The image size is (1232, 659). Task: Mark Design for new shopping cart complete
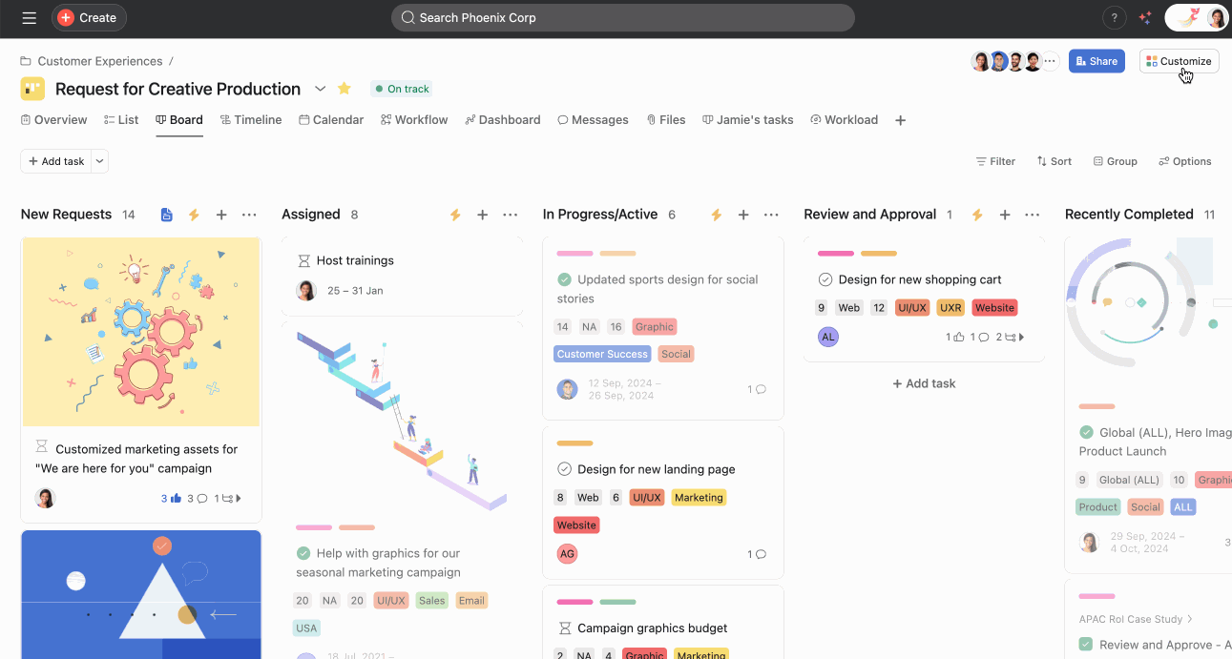[825, 279]
